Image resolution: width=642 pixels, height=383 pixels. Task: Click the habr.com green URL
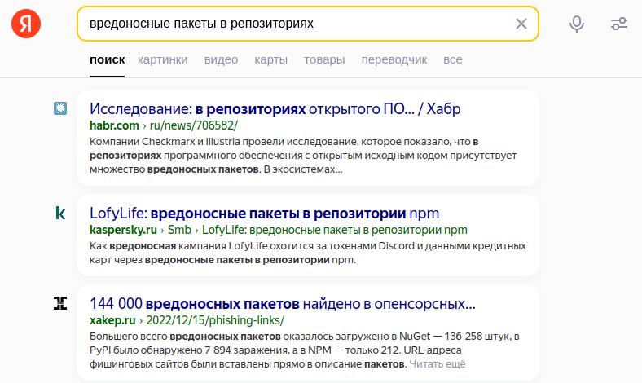coord(114,125)
